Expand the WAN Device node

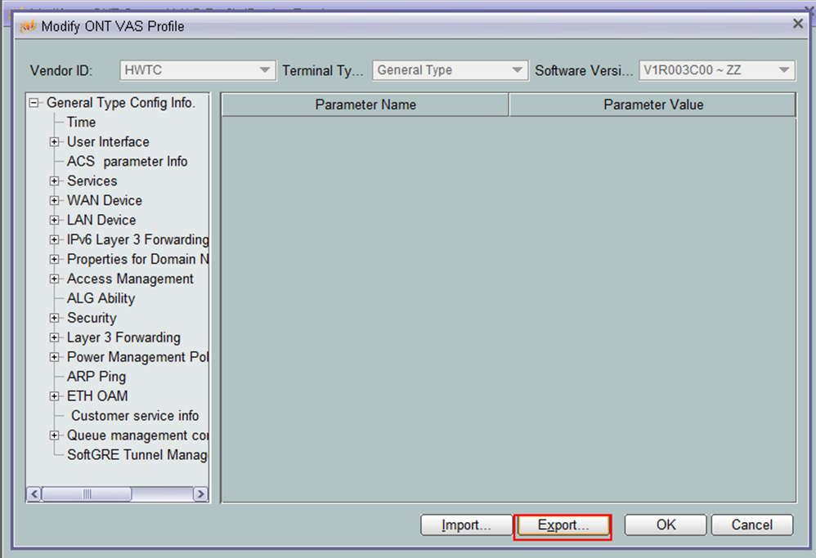click(x=55, y=201)
